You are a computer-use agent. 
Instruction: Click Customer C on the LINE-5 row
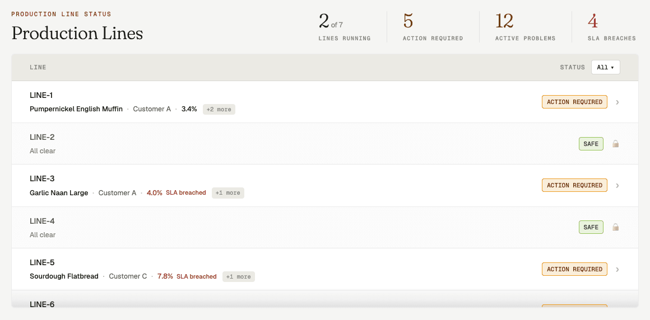click(x=128, y=276)
